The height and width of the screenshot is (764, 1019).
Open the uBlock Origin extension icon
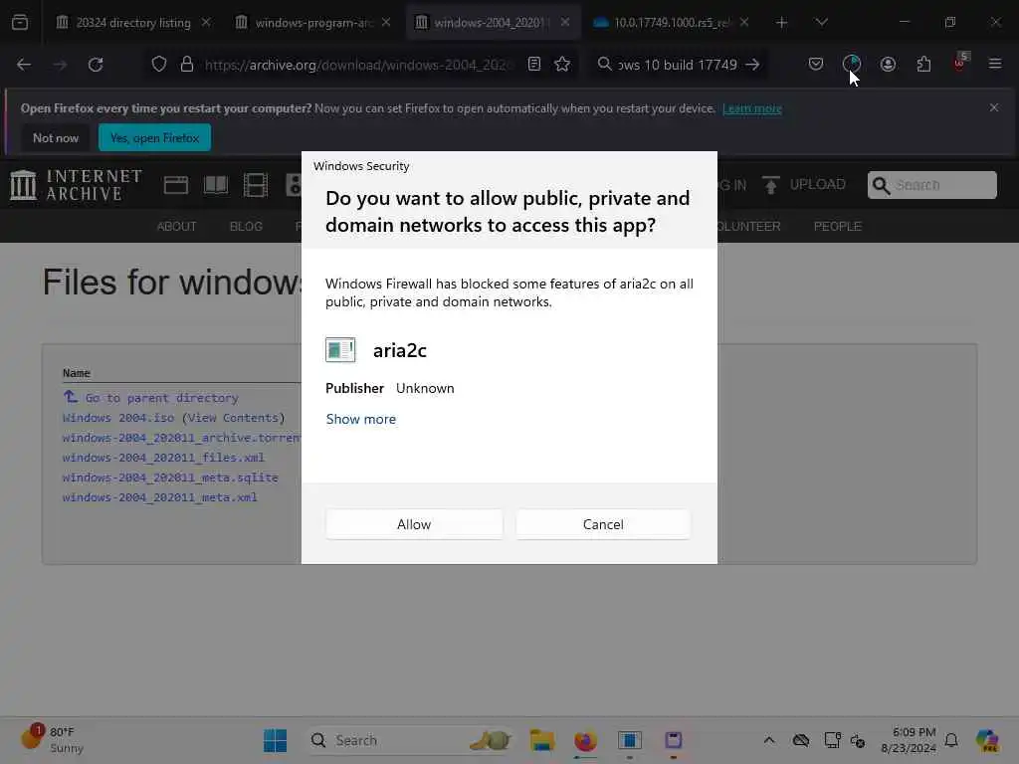pyautogui.click(x=960, y=63)
